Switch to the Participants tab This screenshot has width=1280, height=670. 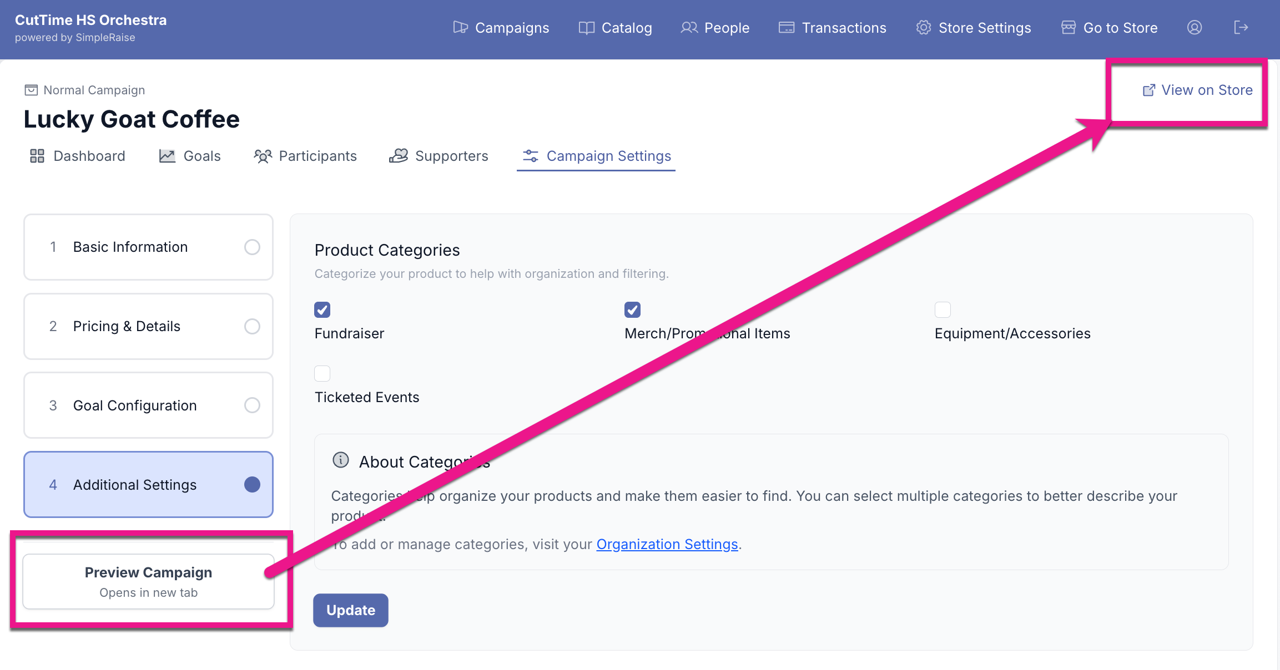305,156
